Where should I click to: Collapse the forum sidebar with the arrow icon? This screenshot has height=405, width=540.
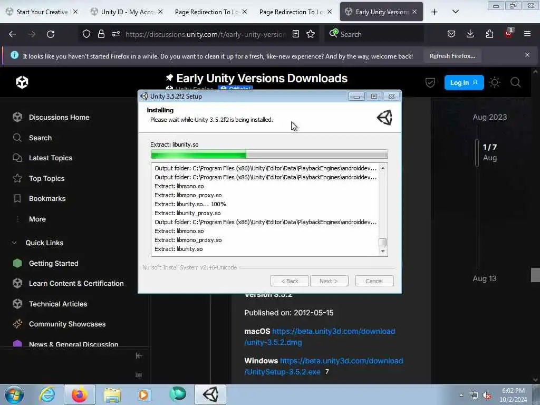point(139,356)
